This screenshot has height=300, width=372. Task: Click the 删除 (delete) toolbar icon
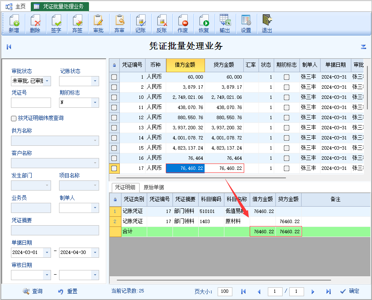[x=35, y=24]
